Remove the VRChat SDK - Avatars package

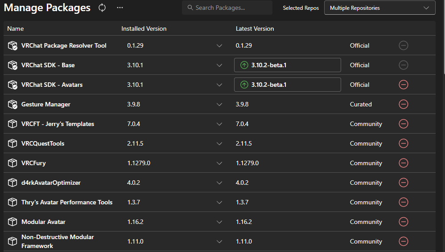(x=403, y=85)
